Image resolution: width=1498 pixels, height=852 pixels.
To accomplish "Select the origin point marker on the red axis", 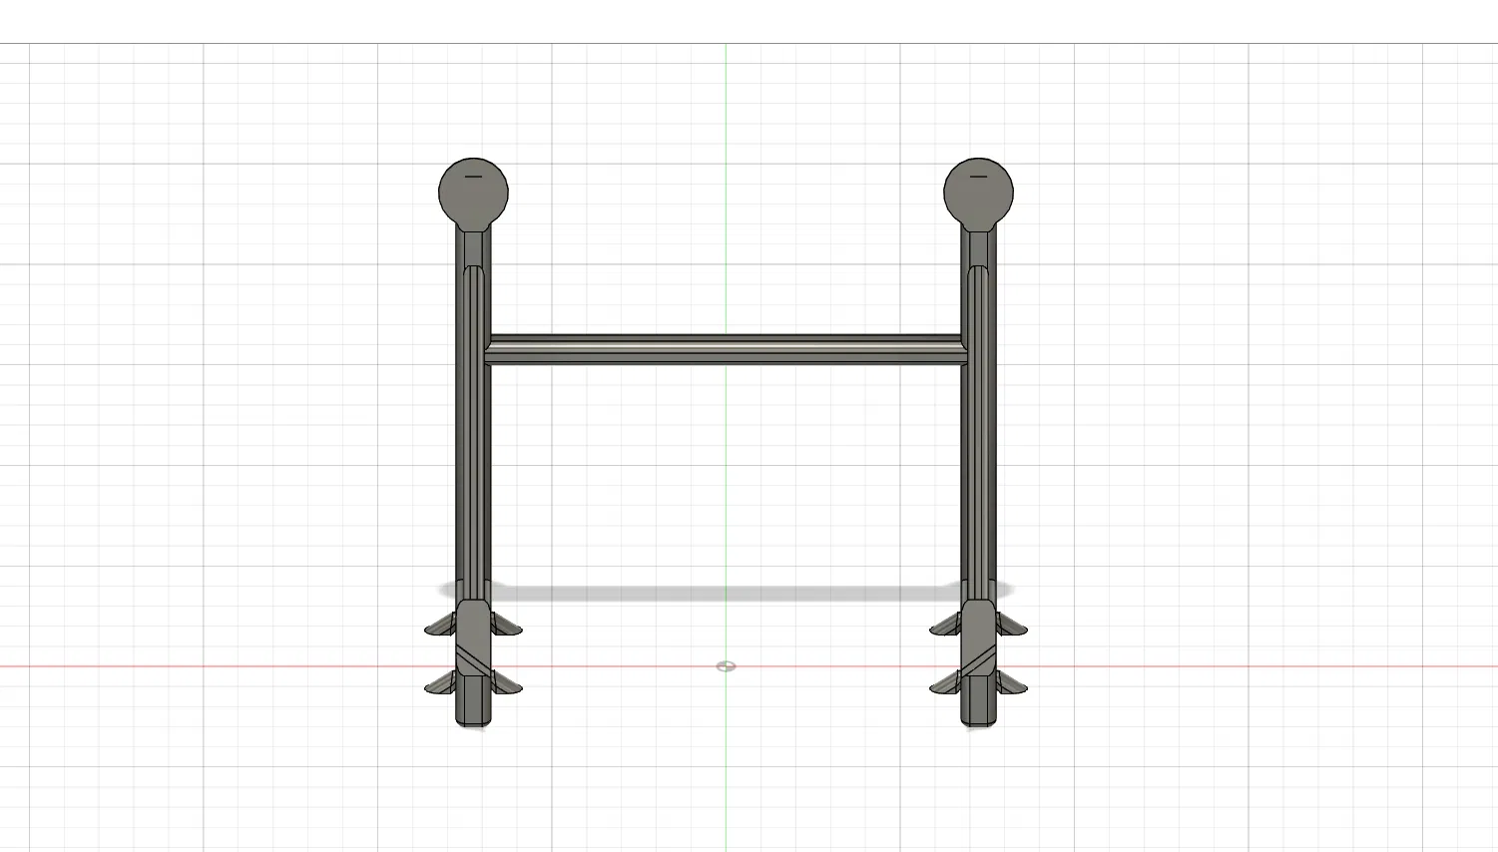I will pyautogui.click(x=726, y=665).
